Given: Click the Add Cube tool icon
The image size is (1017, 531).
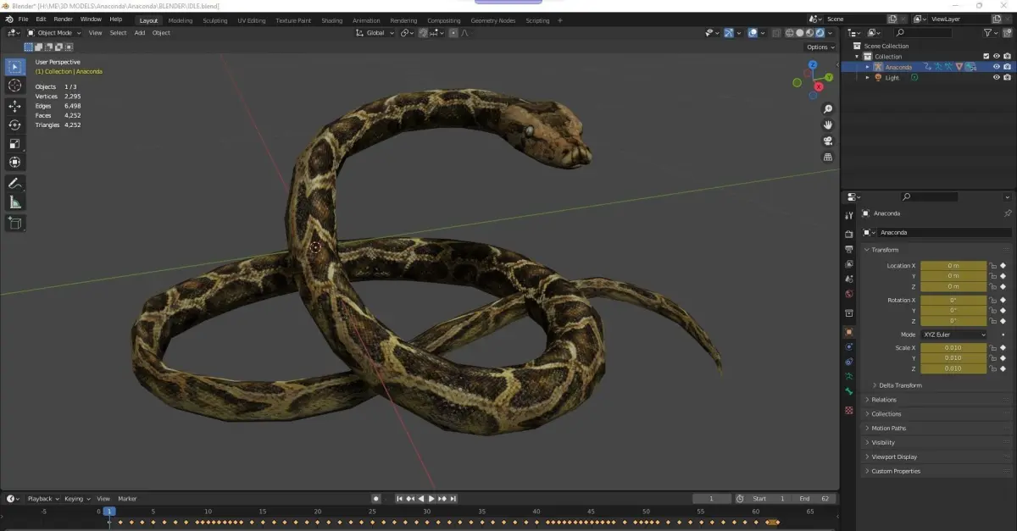Looking at the screenshot, I should (15, 223).
